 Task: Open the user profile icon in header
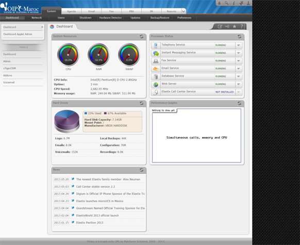click(x=248, y=3)
